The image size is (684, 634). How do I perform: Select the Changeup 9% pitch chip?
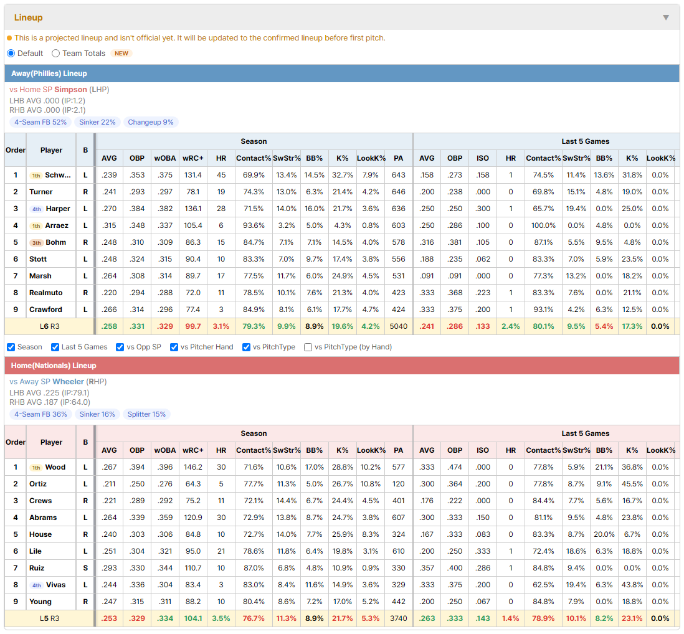151,122
